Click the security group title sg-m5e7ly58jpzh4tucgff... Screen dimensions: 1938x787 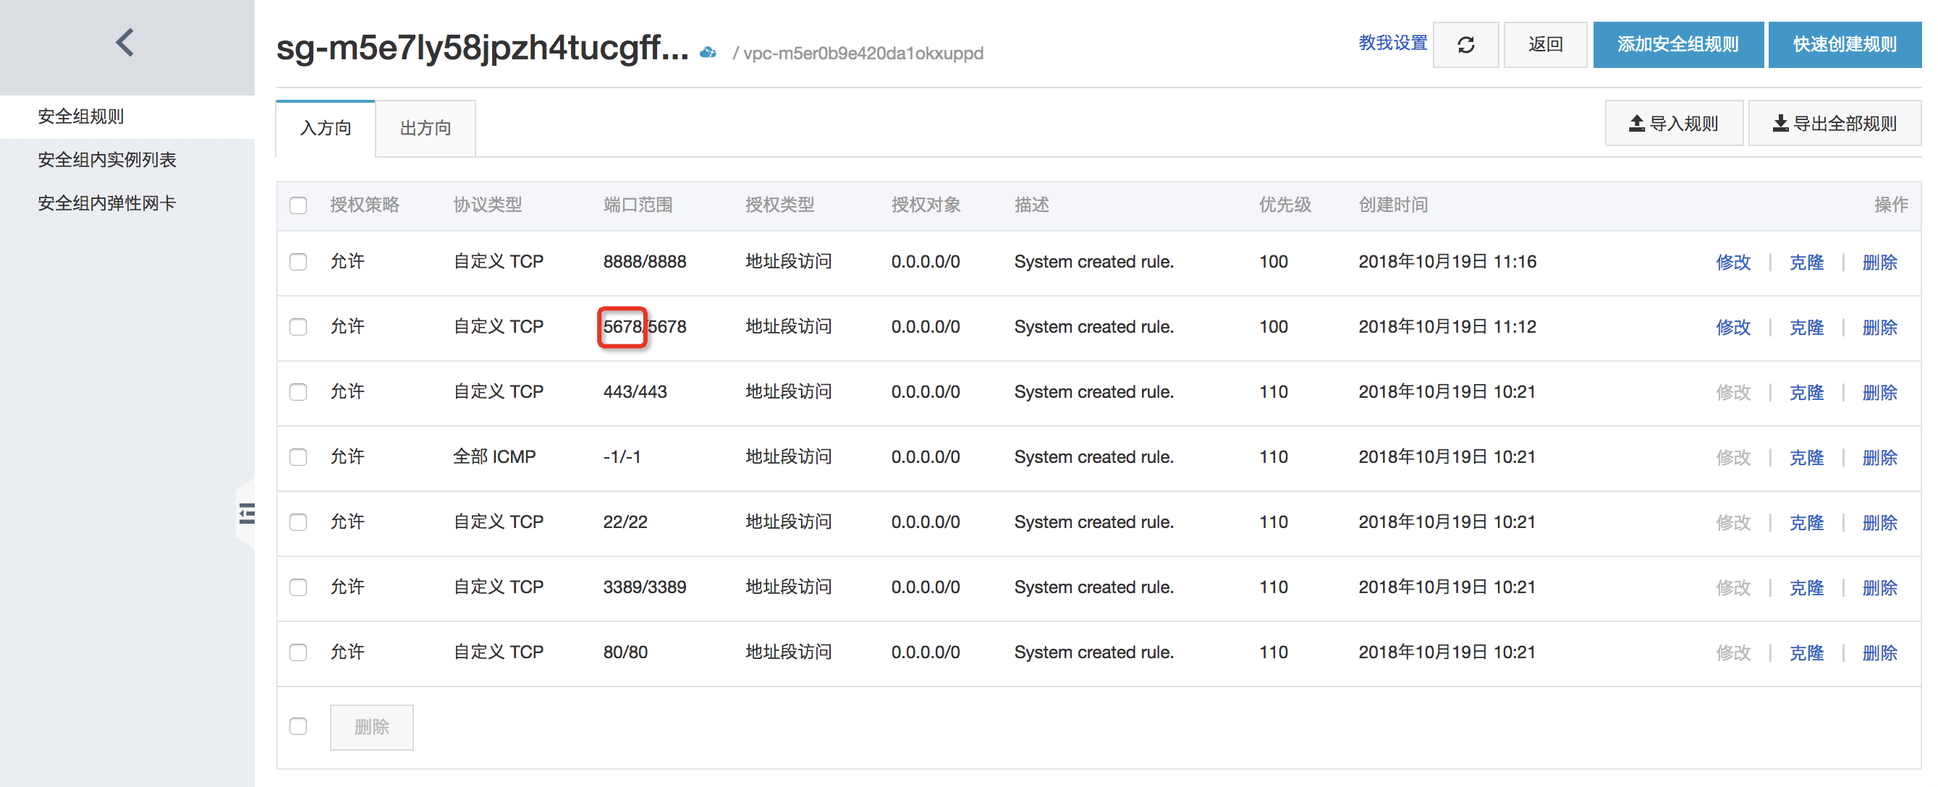[x=482, y=47]
